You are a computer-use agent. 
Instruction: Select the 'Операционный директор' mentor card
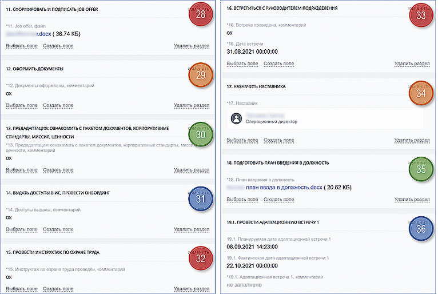click(x=325, y=118)
